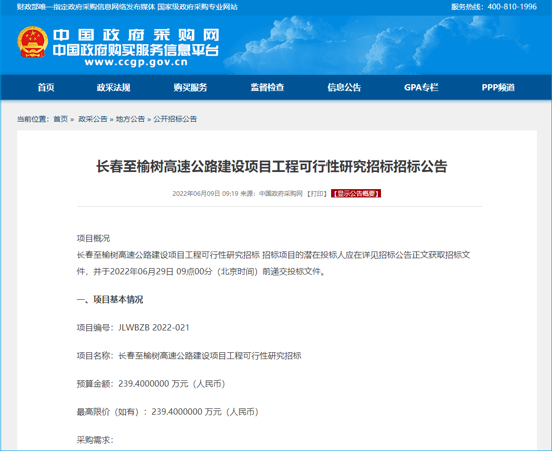Click the announcement title heading

click(271, 166)
